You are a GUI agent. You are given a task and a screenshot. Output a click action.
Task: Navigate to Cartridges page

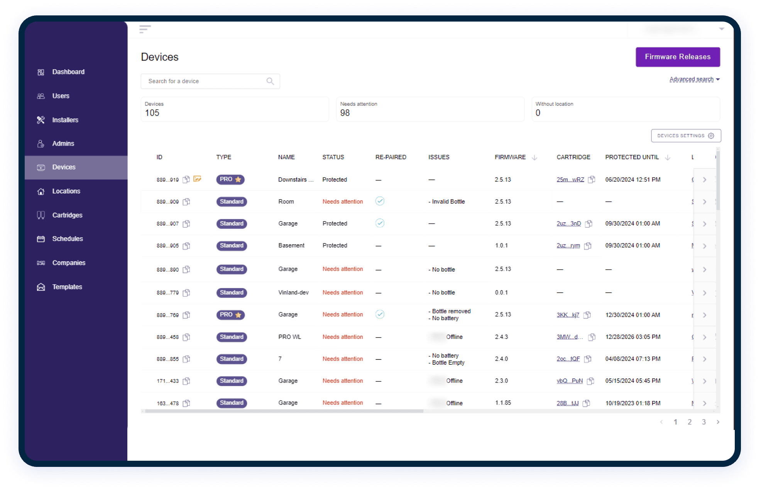(67, 215)
